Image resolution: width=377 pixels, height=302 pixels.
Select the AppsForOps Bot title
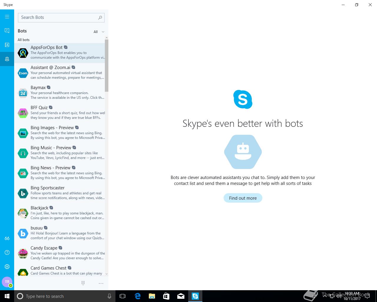click(47, 47)
